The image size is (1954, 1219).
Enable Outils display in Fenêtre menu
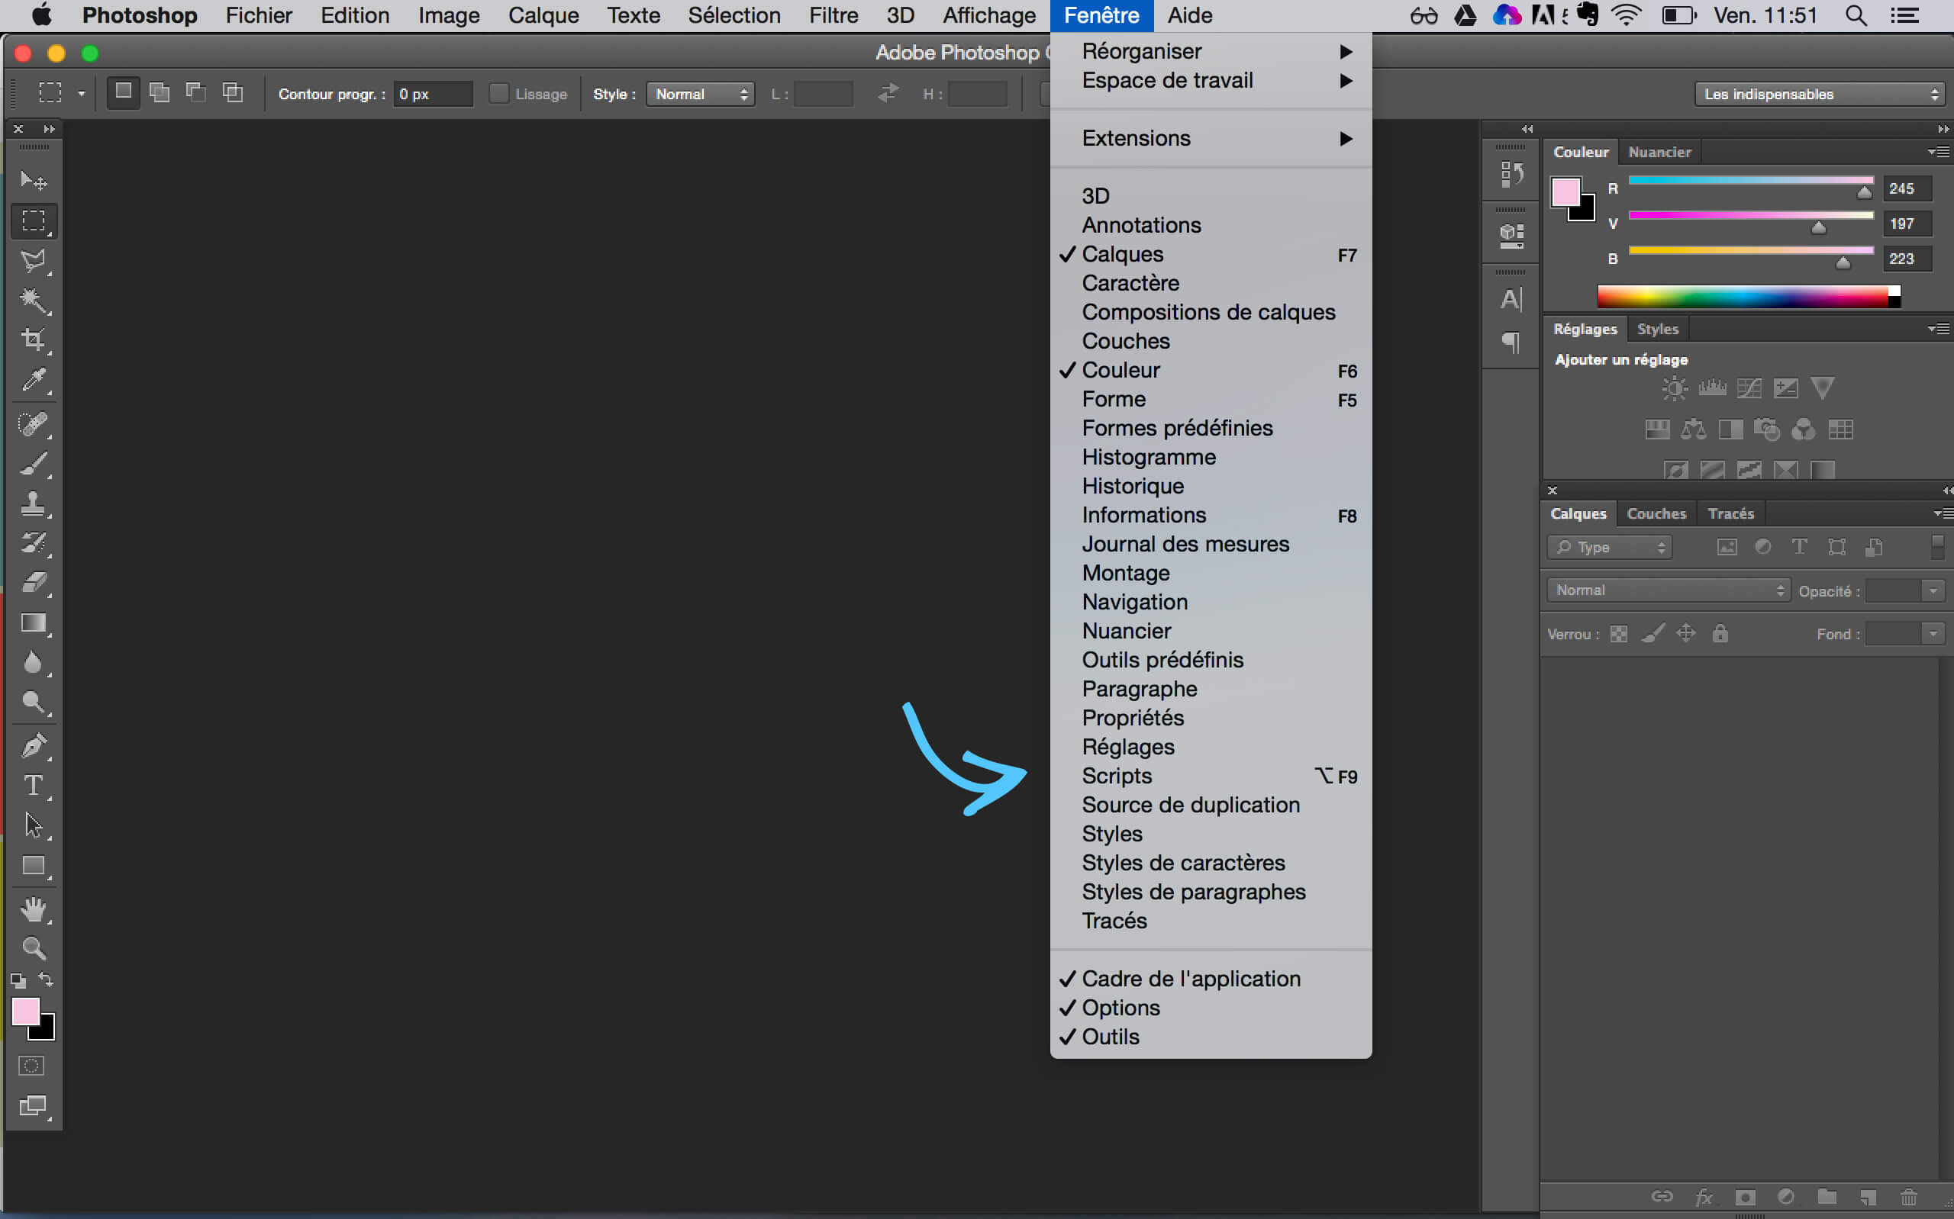tap(1111, 1037)
